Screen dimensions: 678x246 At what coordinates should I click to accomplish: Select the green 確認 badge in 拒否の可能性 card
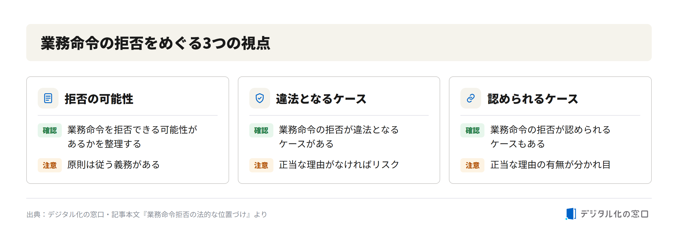pyautogui.click(x=50, y=130)
